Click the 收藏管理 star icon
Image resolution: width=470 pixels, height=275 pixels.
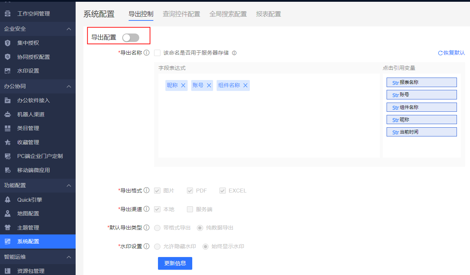pos(7,142)
